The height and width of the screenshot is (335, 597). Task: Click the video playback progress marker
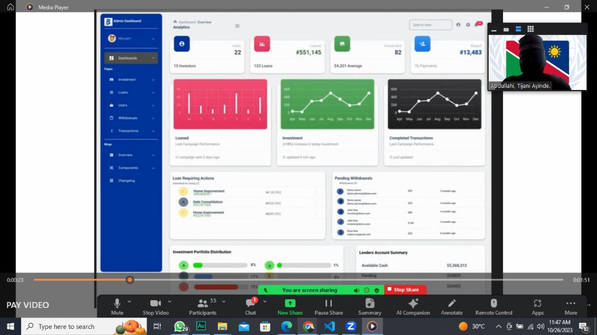130,280
